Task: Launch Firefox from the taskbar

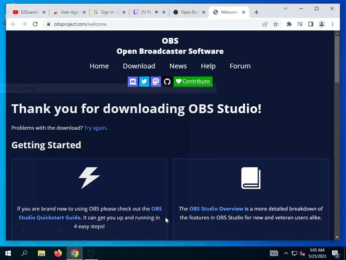Action: pyautogui.click(x=58, y=253)
